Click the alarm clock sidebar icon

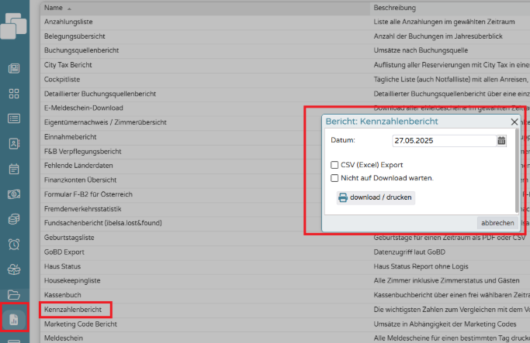[14, 244]
